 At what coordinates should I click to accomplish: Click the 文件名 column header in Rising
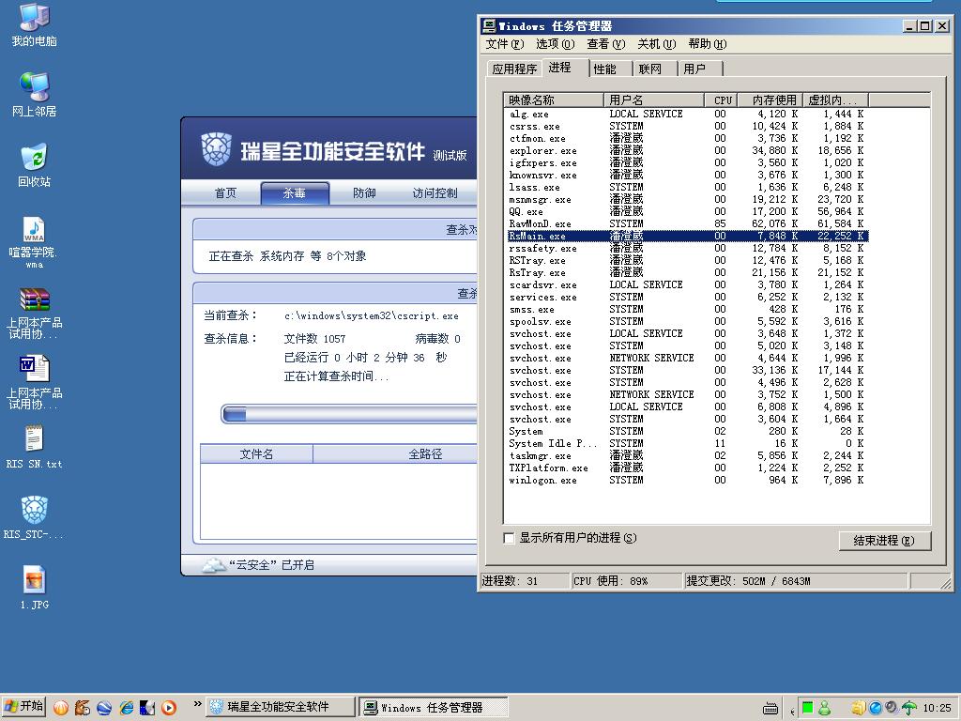[256, 454]
